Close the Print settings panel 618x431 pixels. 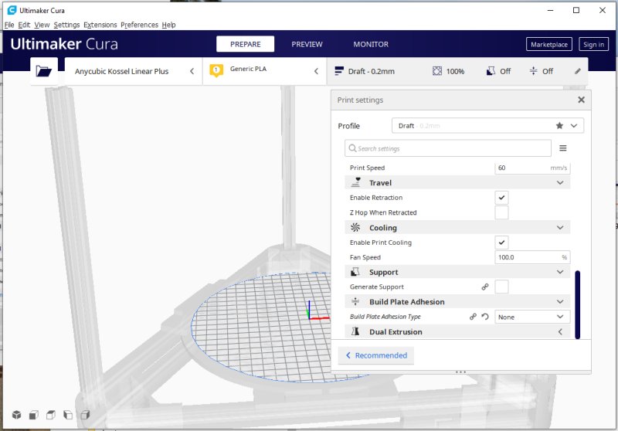click(x=581, y=100)
